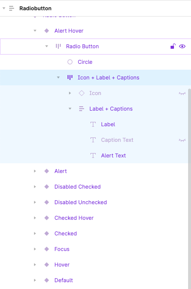Click the Radiobutton frame layout icon

click(x=12, y=8)
